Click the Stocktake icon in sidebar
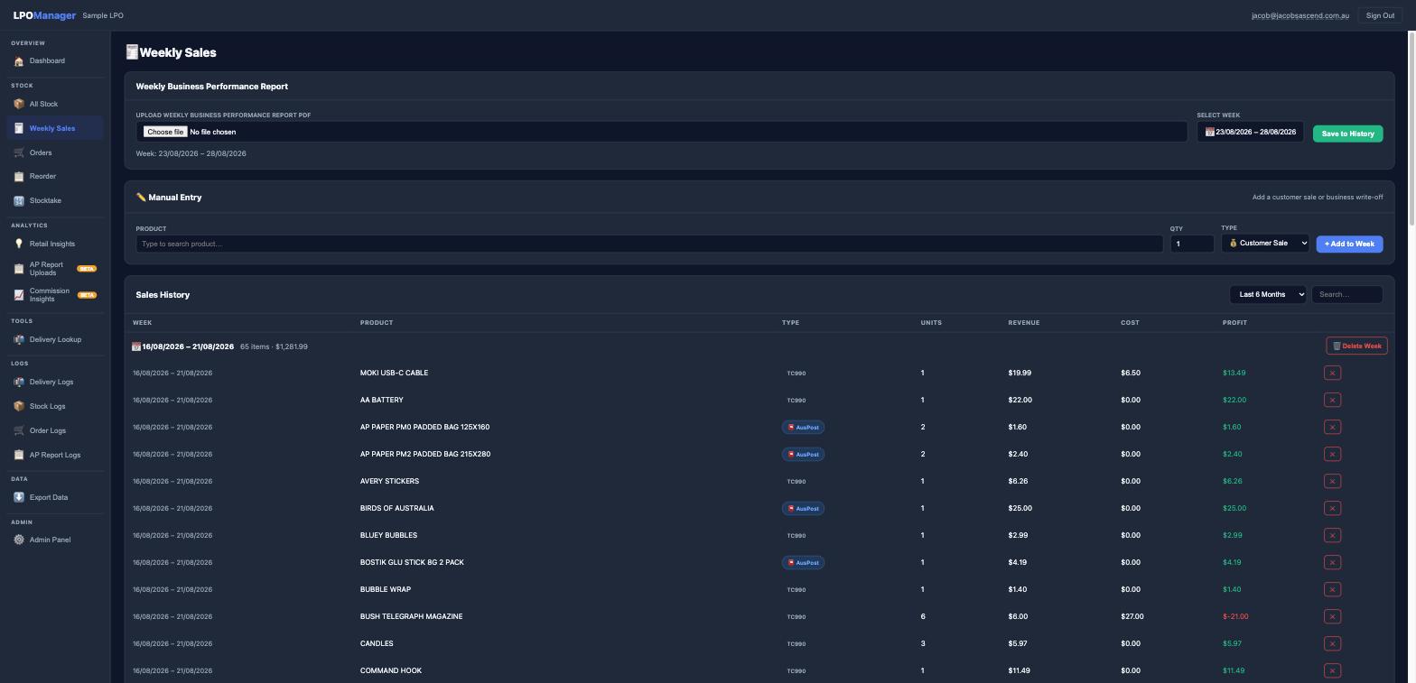 click(19, 201)
